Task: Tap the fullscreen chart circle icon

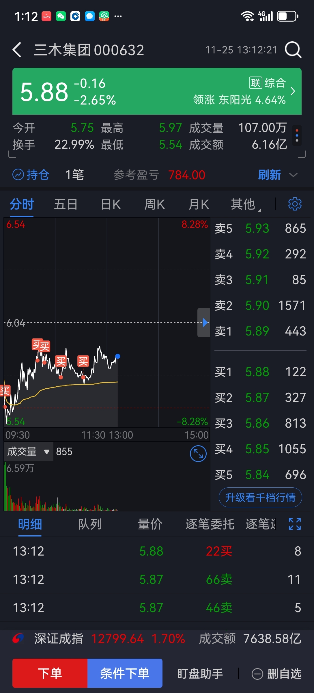Action: tap(198, 454)
